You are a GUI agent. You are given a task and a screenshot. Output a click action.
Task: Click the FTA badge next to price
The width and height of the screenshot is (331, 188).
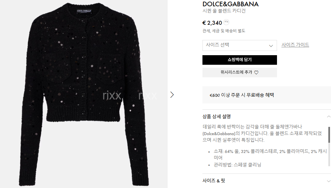[x=226, y=22]
